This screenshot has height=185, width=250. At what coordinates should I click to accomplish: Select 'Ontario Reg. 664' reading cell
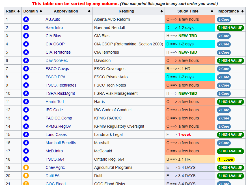pyautogui.click(x=128, y=159)
